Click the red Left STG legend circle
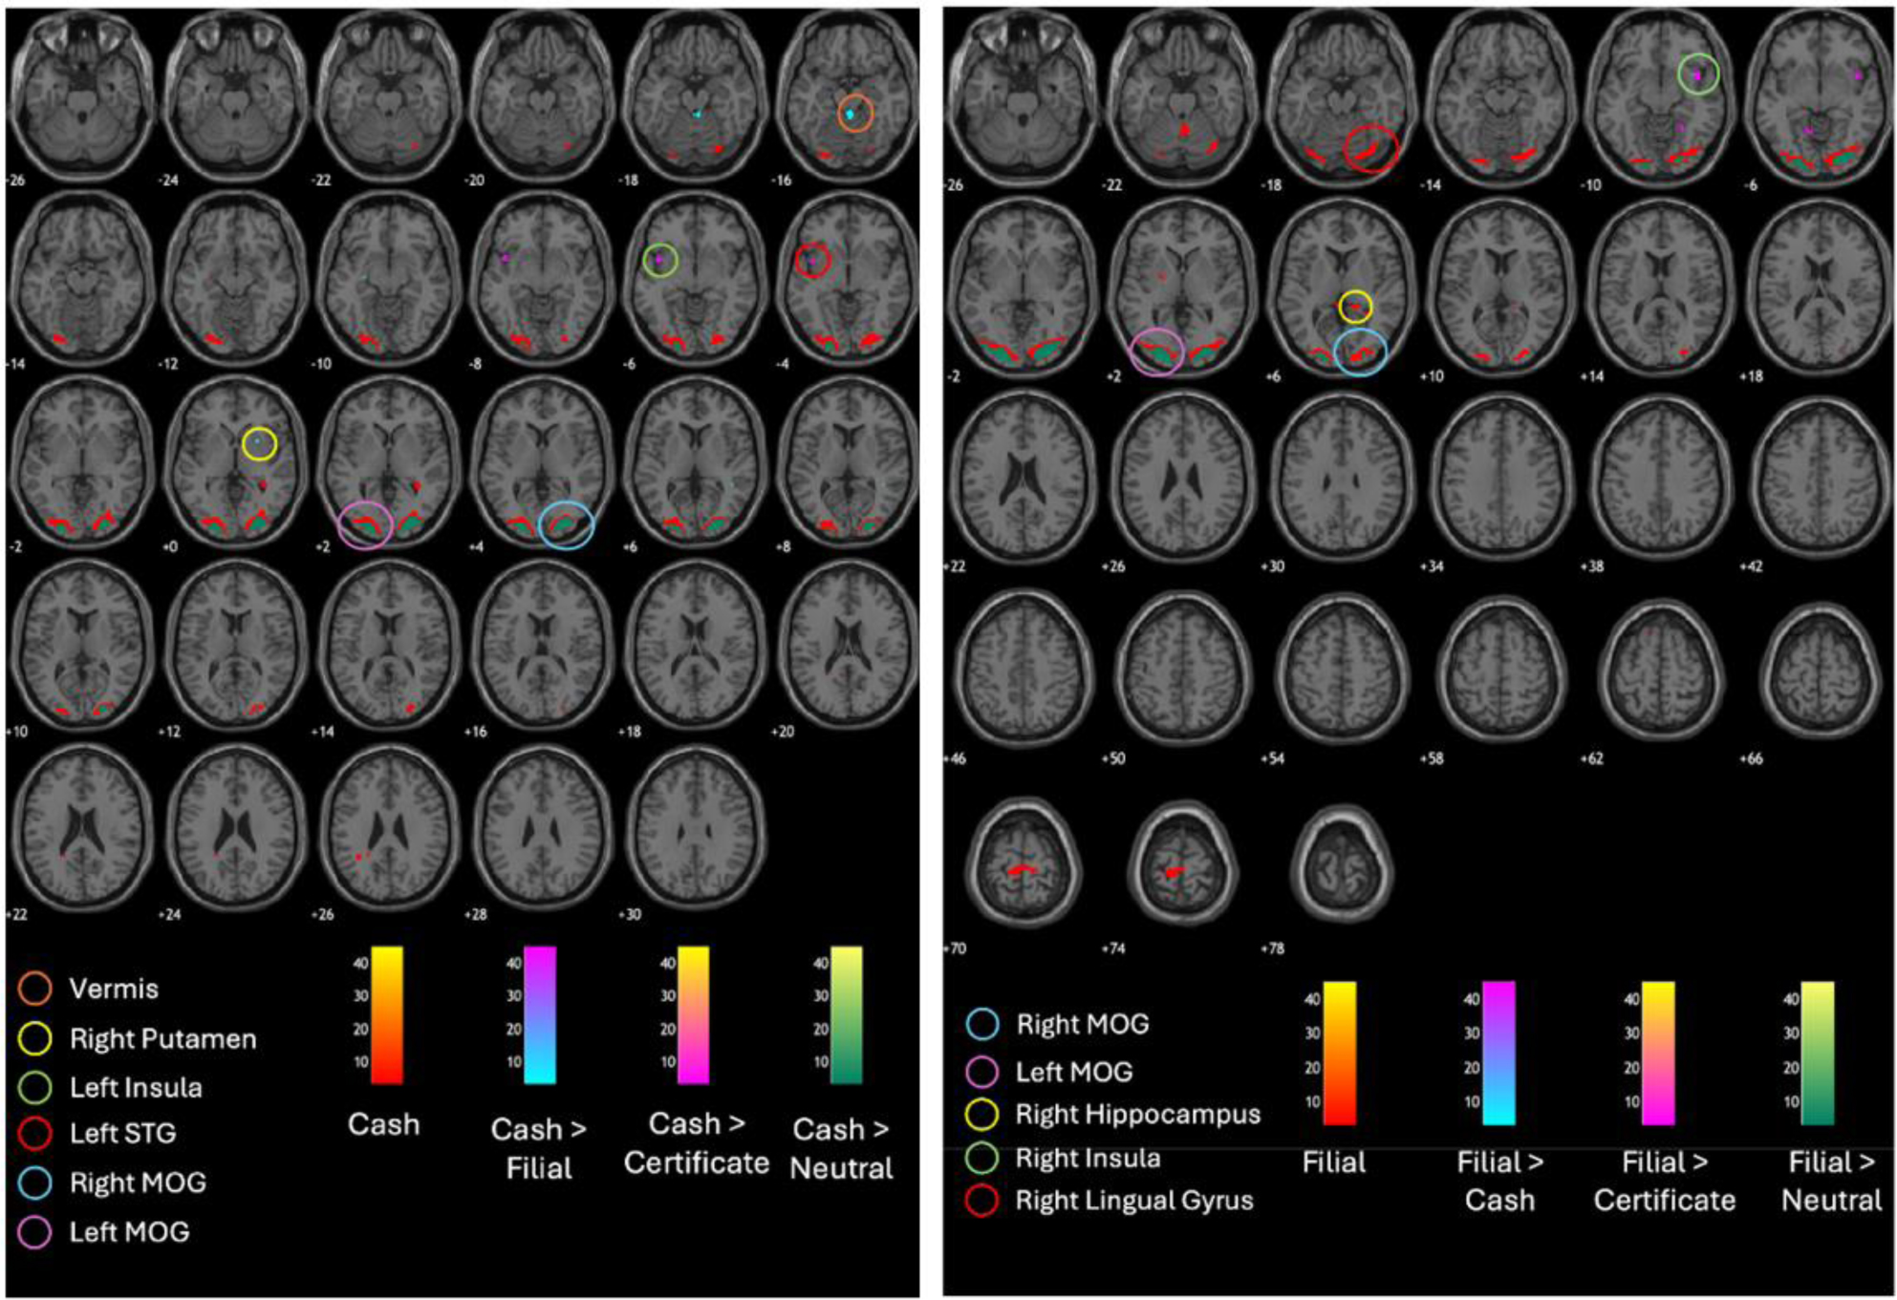 pyautogui.click(x=35, y=1134)
